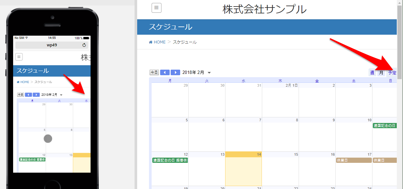This screenshot has height=189, width=403.
Task: Click the スケジュール breadcrumb link
Action: [x=184, y=42]
